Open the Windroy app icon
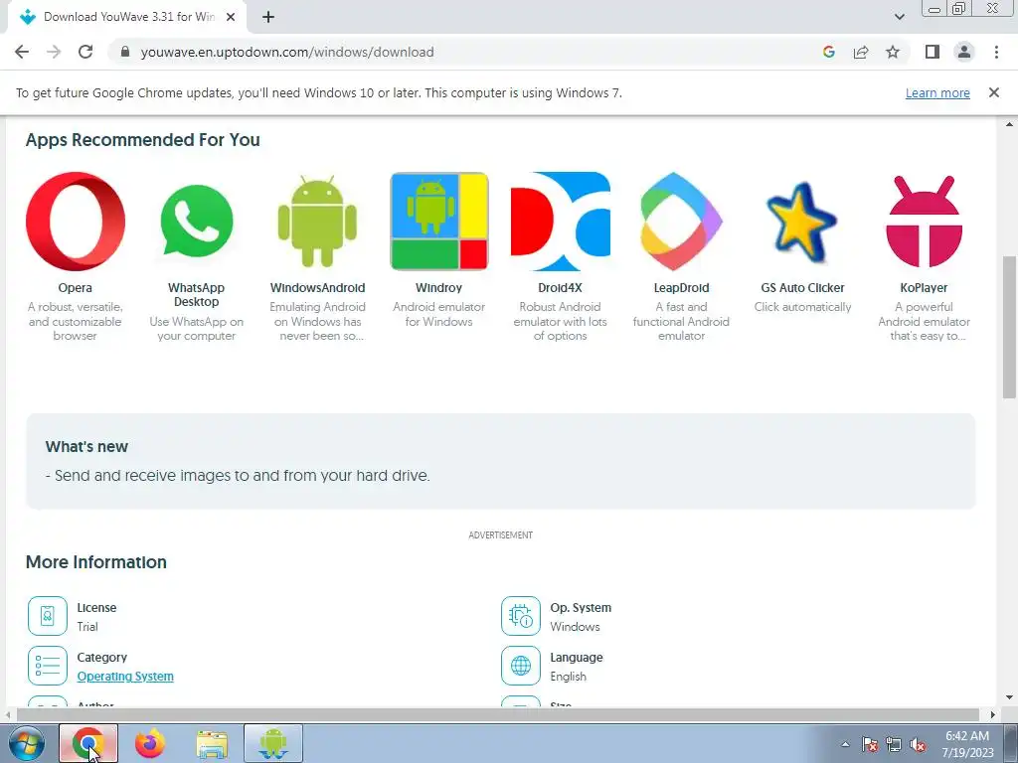The image size is (1018, 763). click(438, 222)
